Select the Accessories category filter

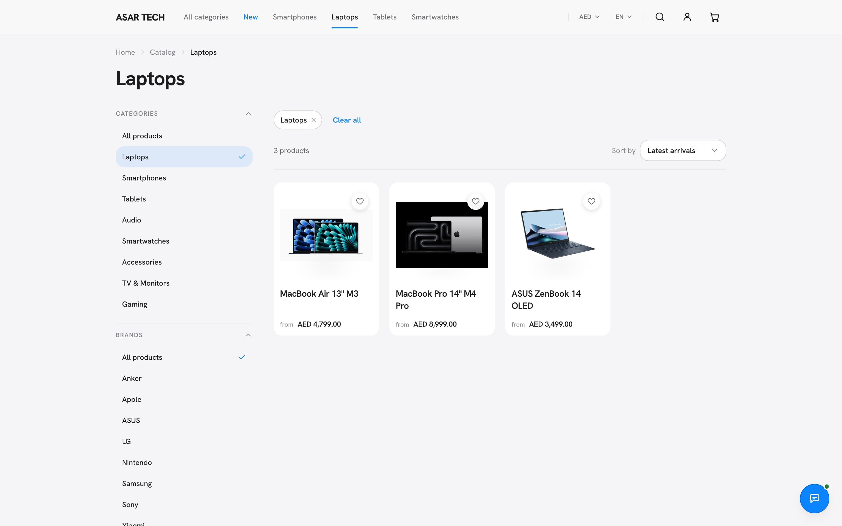tap(184, 262)
